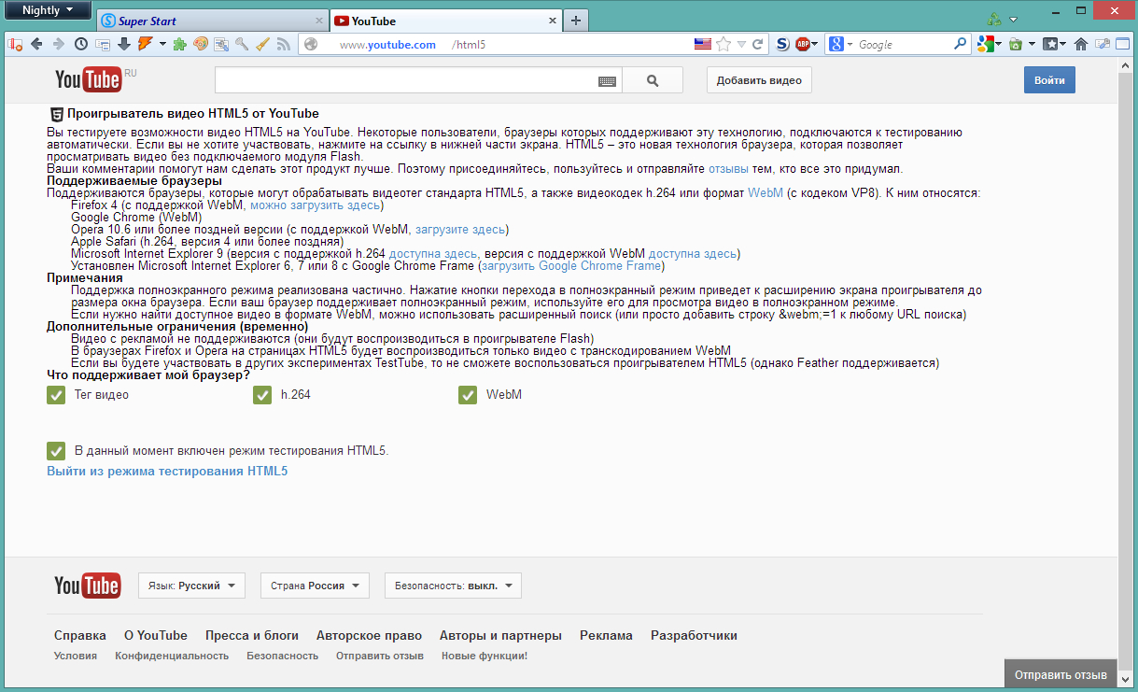Click 'Добавить видео' upload button
The image size is (1138, 692).
(x=759, y=80)
